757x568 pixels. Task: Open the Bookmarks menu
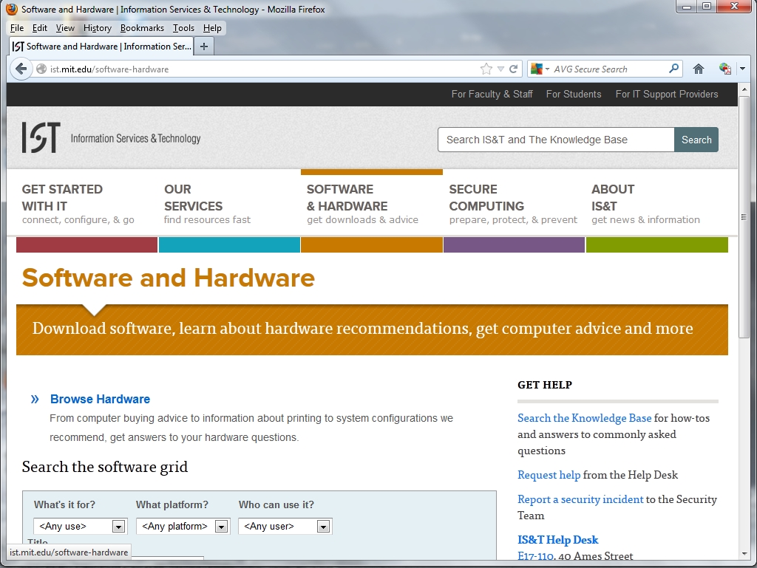click(142, 28)
